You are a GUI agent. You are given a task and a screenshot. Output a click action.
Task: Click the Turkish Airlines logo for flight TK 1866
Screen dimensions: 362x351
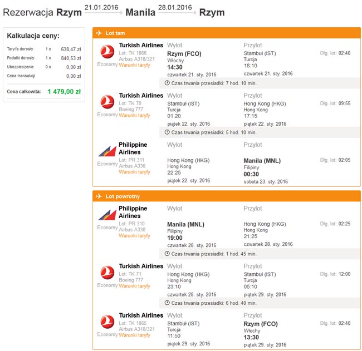107,51
